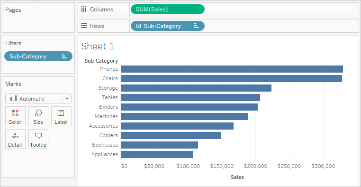
Task: Click the Sheet 1 title
Action: click(98, 47)
